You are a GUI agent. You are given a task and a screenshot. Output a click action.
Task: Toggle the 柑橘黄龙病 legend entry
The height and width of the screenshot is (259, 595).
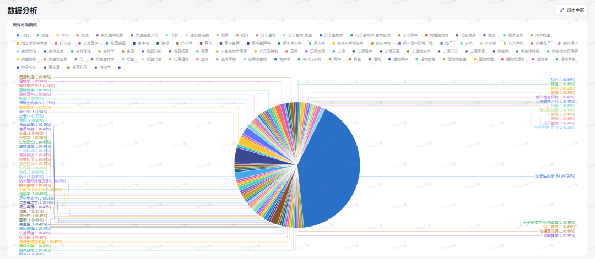(437, 35)
